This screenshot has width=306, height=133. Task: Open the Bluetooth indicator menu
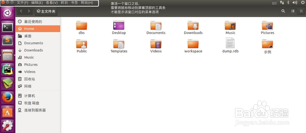coord(288,2)
